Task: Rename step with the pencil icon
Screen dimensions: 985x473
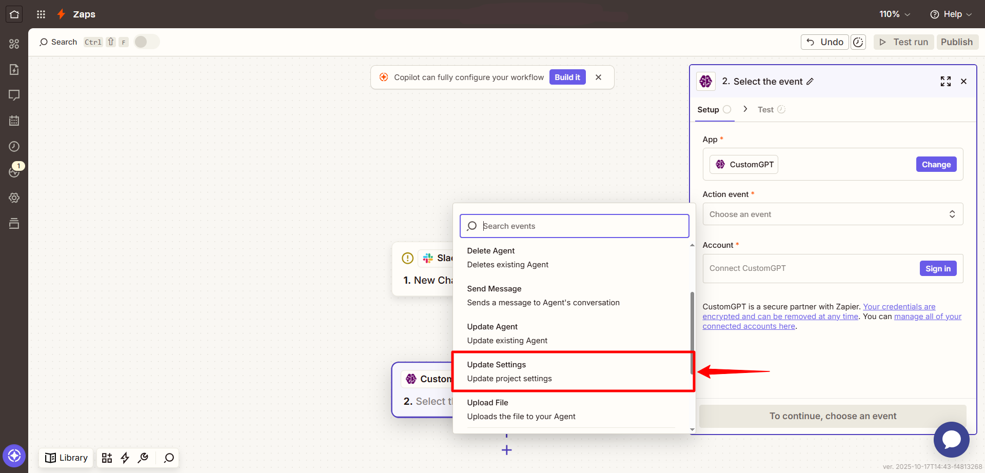Action: (810, 82)
